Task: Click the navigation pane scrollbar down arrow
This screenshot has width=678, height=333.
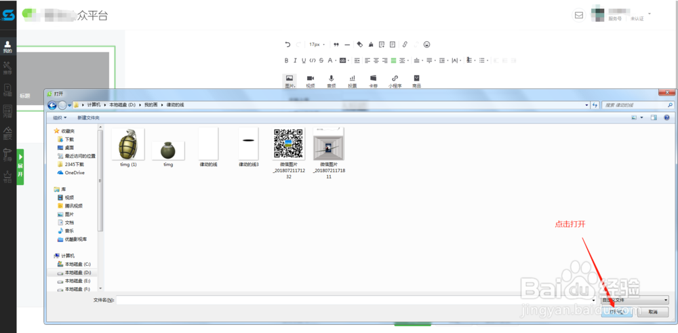Action: [100, 288]
